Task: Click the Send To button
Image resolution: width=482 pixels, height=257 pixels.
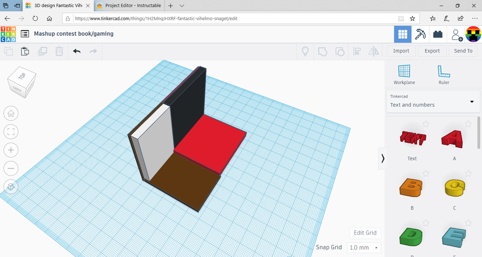Action: [463, 51]
